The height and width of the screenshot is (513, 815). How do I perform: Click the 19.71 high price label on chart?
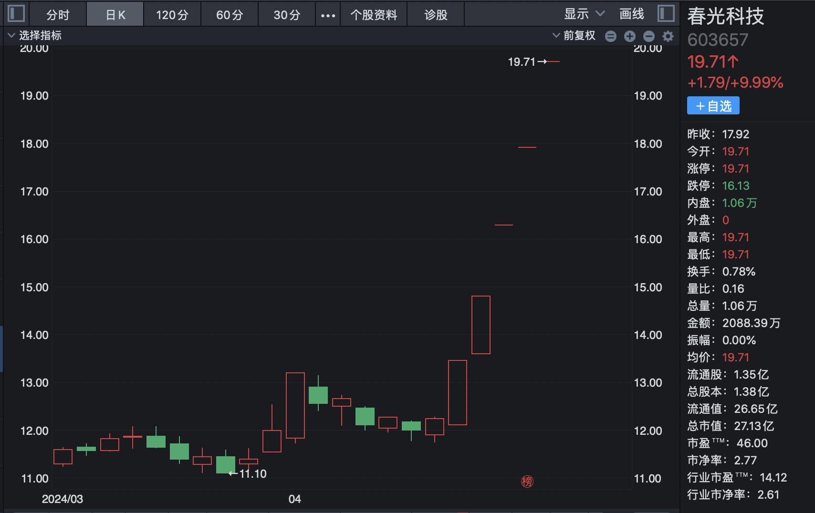[x=522, y=62]
